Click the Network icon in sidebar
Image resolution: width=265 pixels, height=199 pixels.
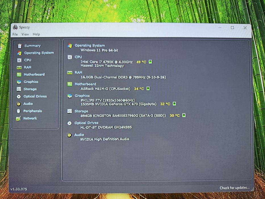[x=18, y=119]
